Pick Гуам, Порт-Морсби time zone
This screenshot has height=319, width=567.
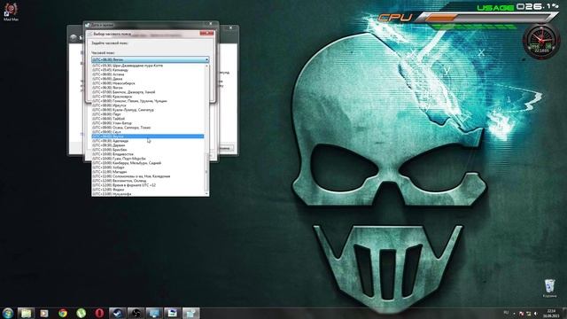(148, 159)
